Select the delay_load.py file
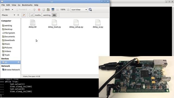The width and height of the screenshot is (174, 98). coord(54,24)
